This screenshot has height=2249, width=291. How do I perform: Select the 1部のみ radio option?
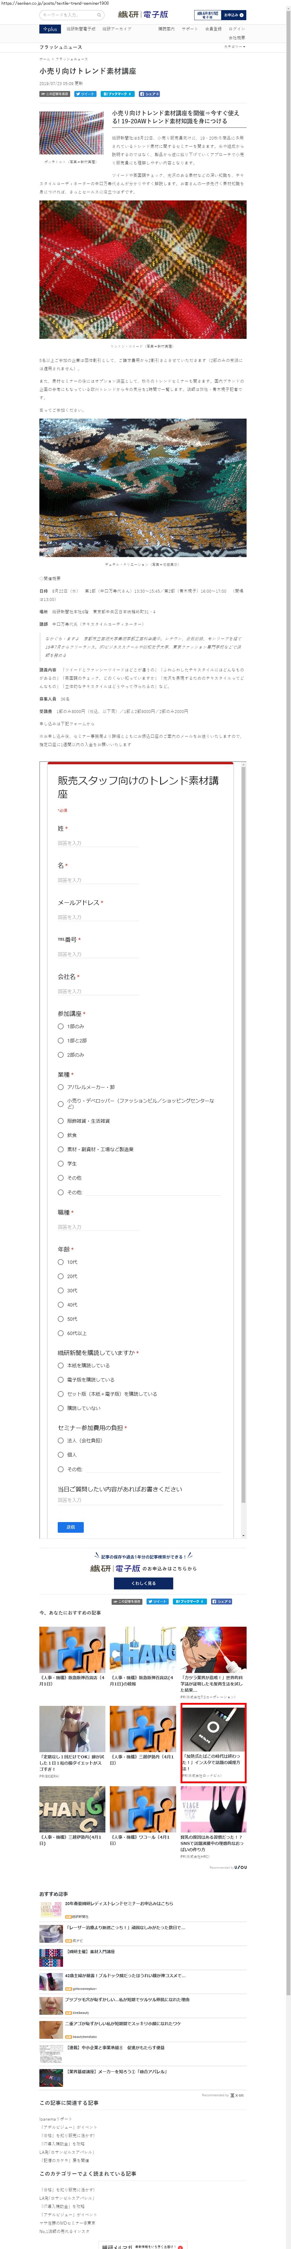click(61, 1026)
